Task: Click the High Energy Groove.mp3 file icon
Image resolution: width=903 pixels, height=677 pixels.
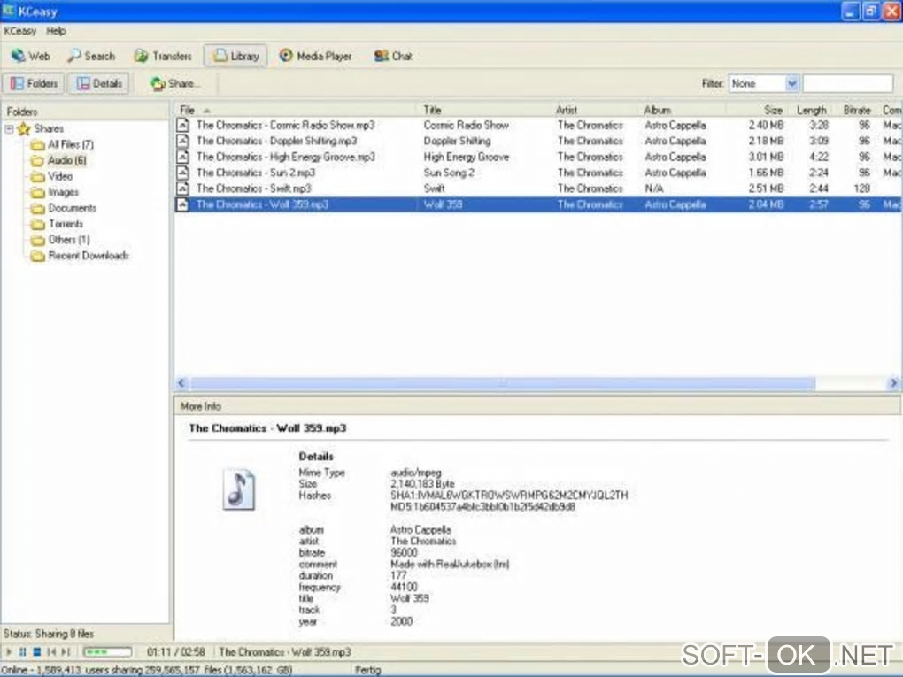Action: [182, 157]
